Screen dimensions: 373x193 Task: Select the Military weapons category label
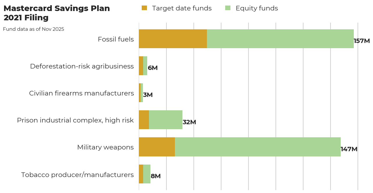(105, 147)
